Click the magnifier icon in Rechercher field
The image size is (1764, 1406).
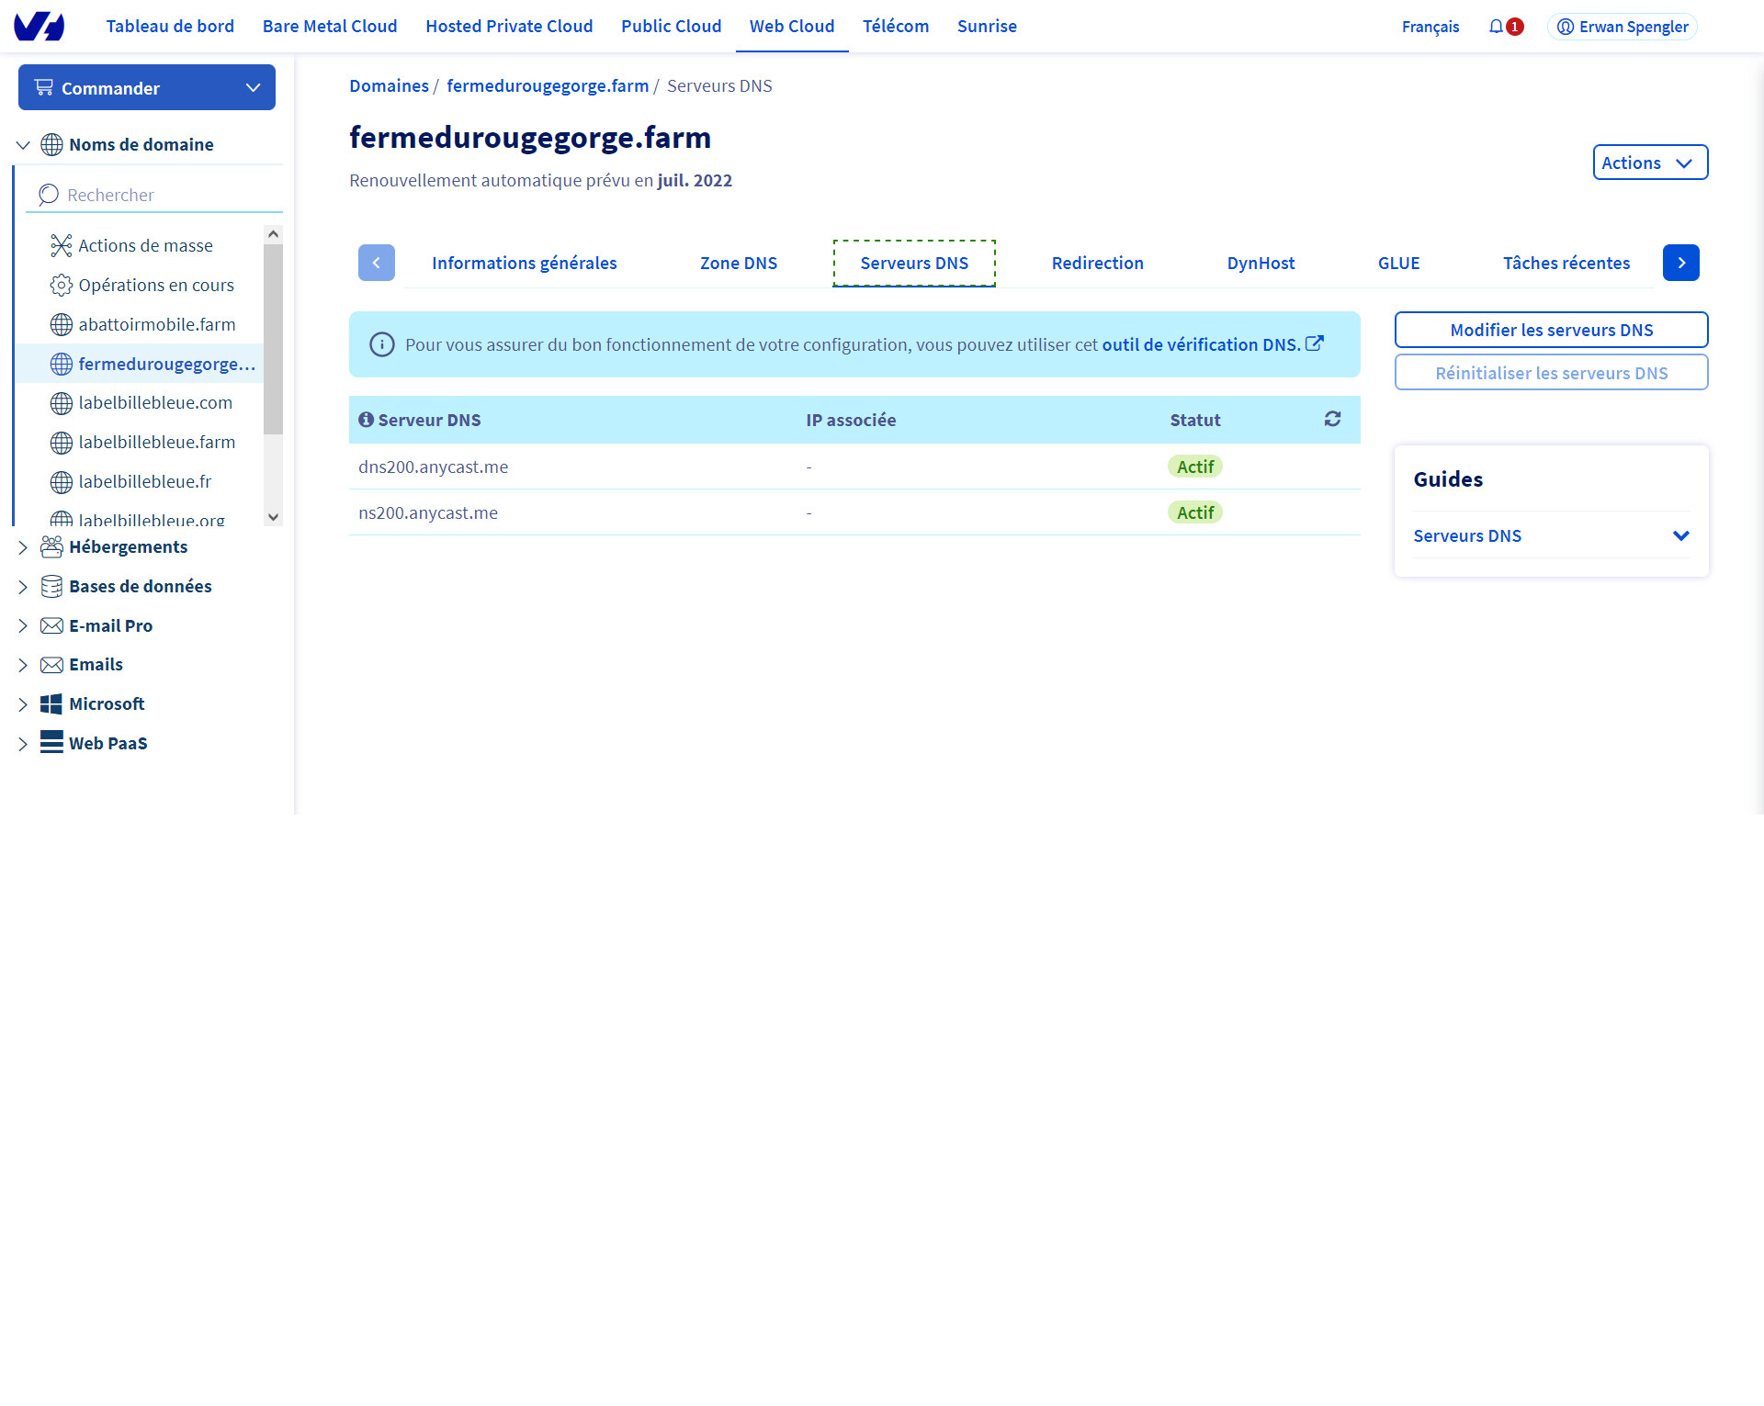pos(49,195)
